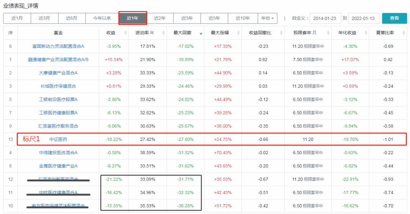Open fund 工银前沿医疗股票A
The width and height of the screenshot is (410, 214).
(58, 100)
